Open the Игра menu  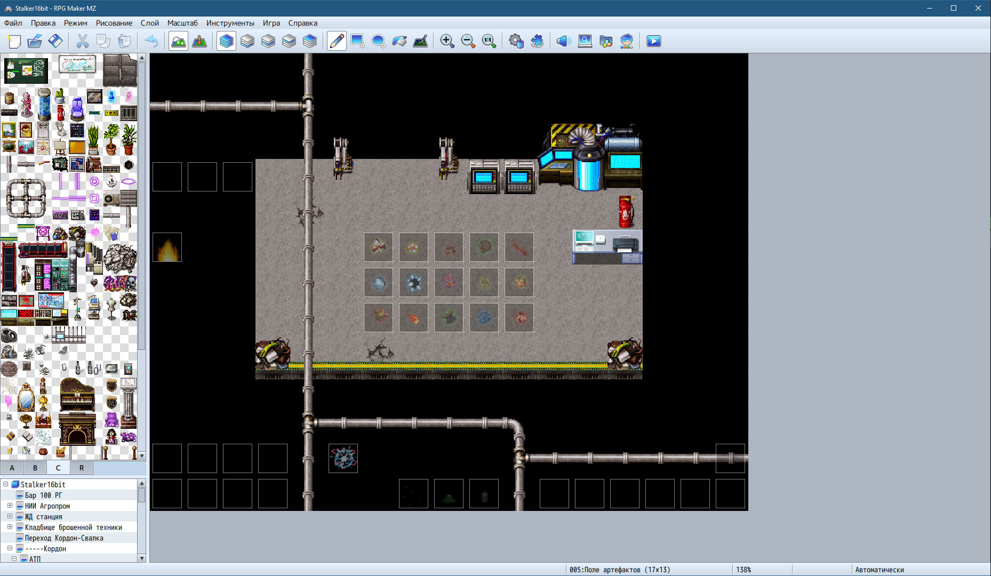point(271,23)
